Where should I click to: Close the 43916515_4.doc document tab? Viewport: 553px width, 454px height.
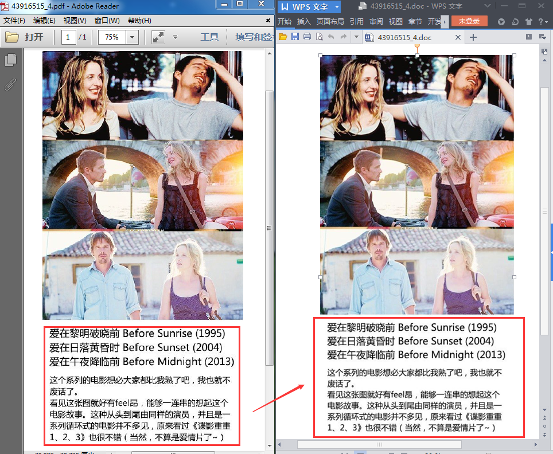coord(458,37)
